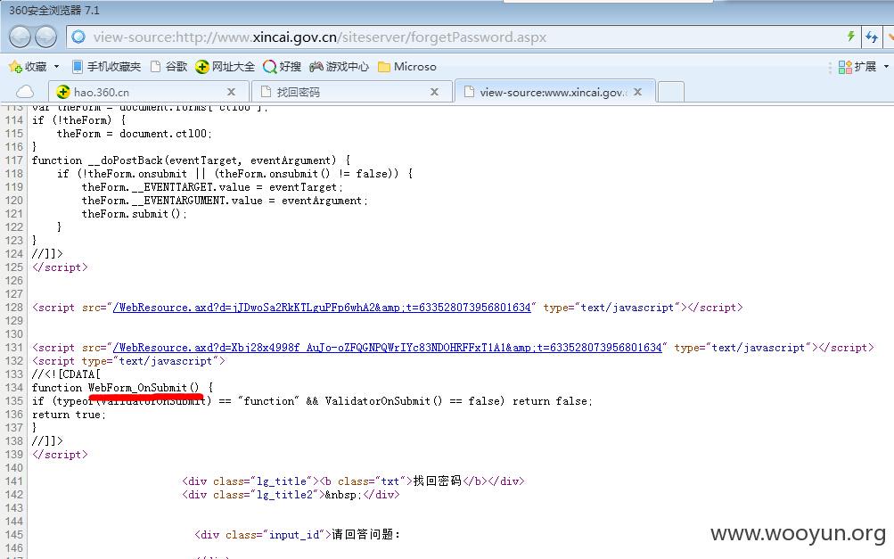
Task: Switch to the 找回密码 tab
Action: click(x=352, y=92)
